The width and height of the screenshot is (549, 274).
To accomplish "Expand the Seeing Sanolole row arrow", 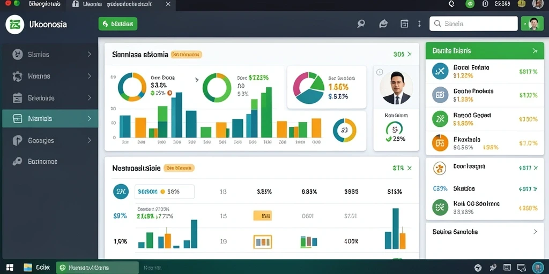I will [x=535, y=232].
